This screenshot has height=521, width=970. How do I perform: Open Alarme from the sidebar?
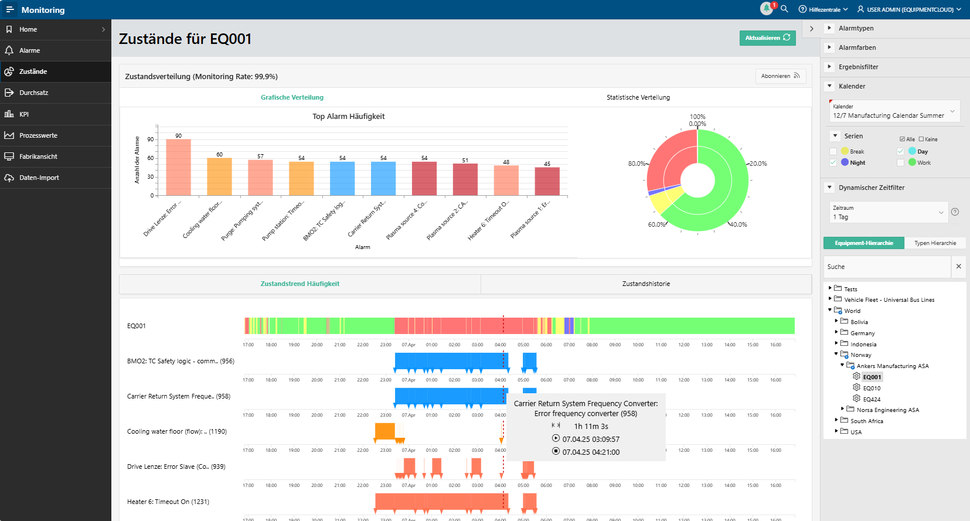tap(29, 50)
